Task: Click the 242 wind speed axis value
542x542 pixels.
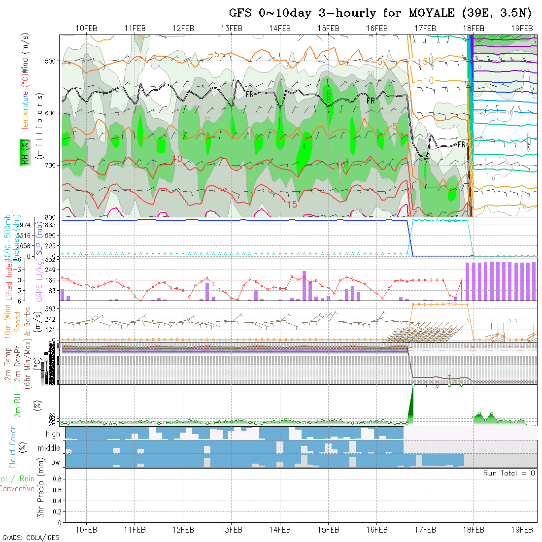Action: [50, 319]
